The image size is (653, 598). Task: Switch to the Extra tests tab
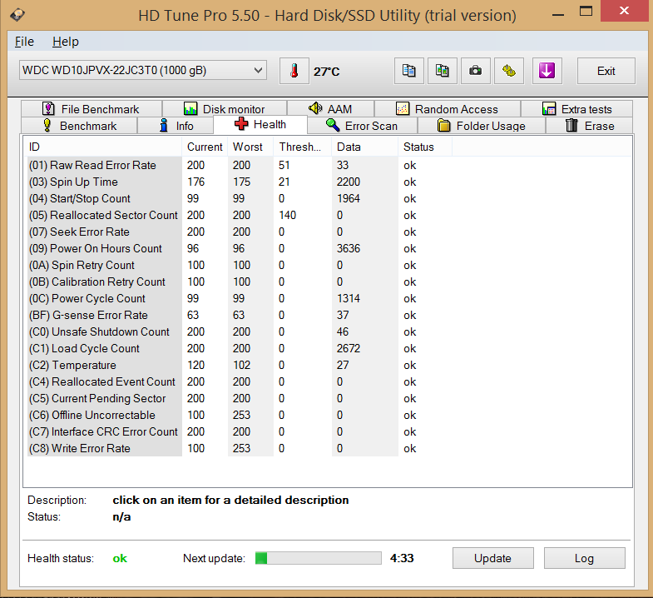(576, 109)
